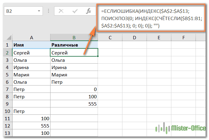The height and width of the screenshot is (140, 209).
Task: Select column F header
Action: (x=183, y=38)
